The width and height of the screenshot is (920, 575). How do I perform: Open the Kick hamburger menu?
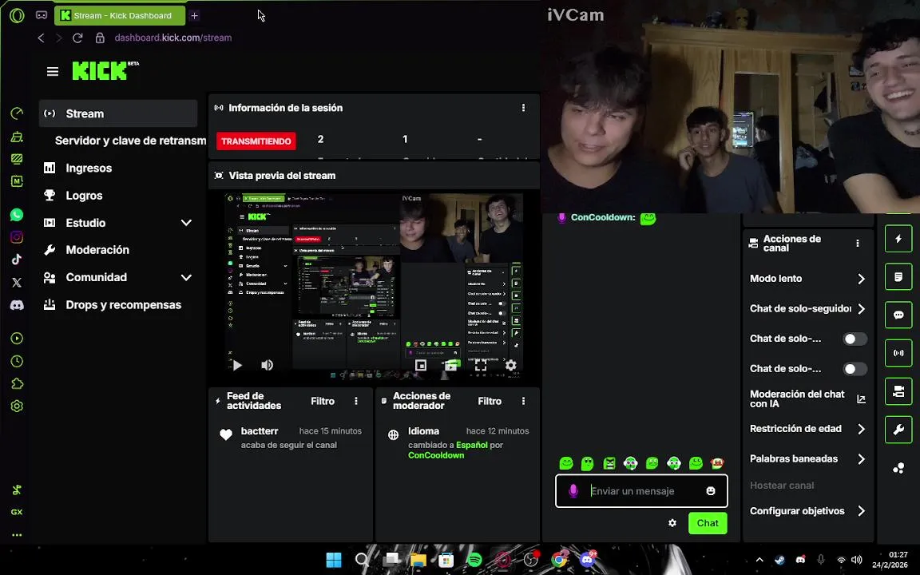click(x=52, y=72)
